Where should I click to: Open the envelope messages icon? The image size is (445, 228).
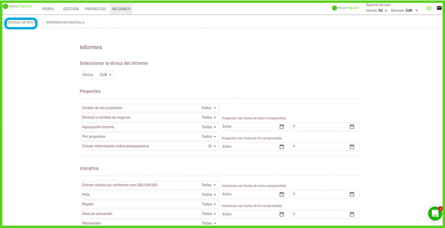[x=439, y=8]
